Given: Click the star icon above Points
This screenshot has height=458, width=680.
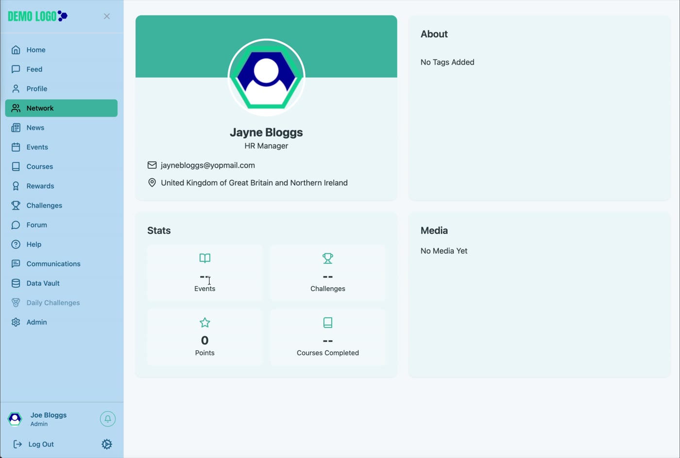Looking at the screenshot, I should point(205,322).
